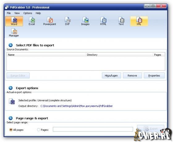The image size is (173, 142).
Task: Open the View menu
Action: point(17,13)
